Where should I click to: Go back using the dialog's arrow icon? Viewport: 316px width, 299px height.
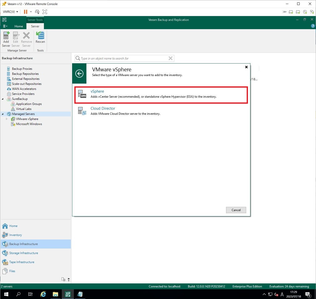(x=79, y=74)
